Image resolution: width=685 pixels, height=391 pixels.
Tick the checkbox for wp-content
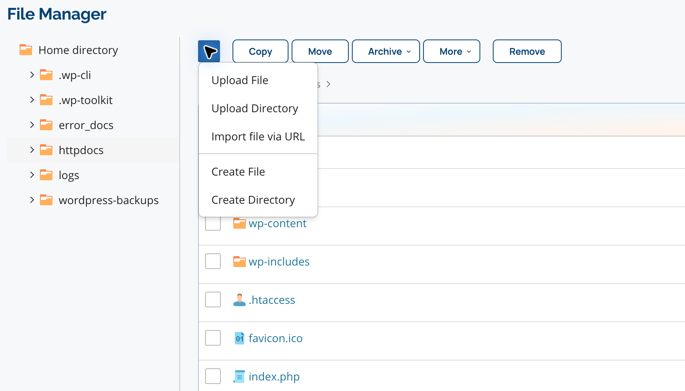213,223
